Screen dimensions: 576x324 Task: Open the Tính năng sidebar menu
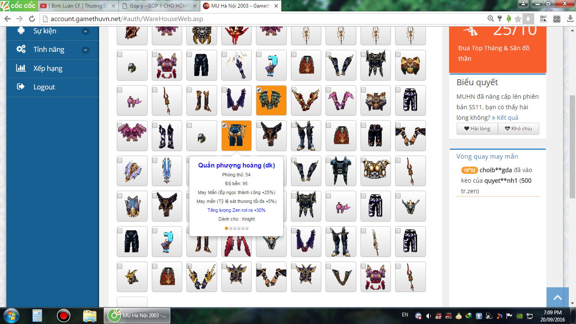tap(53, 49)
